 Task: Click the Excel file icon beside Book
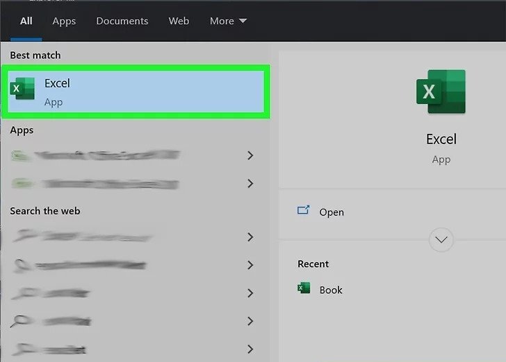pyautogui.click(x=303, y=288)
